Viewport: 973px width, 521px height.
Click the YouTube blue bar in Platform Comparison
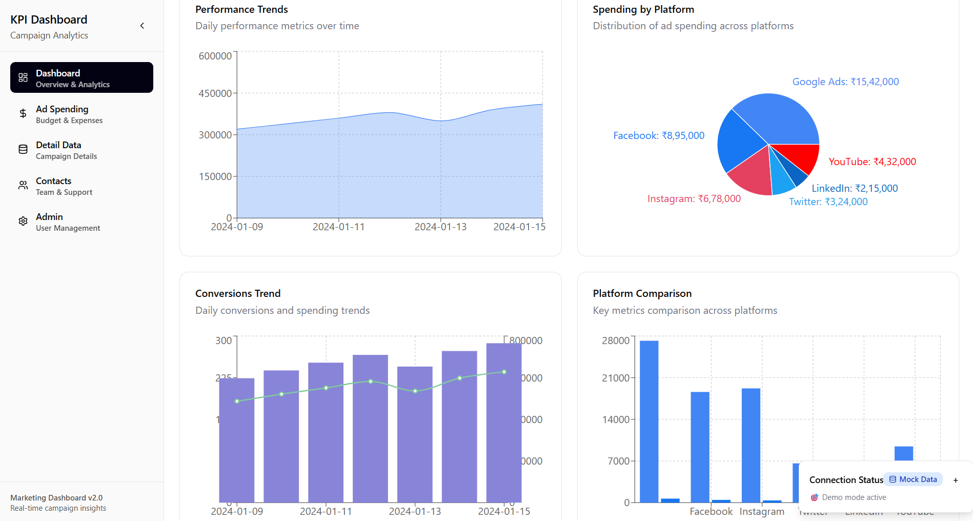coord(904,453)
